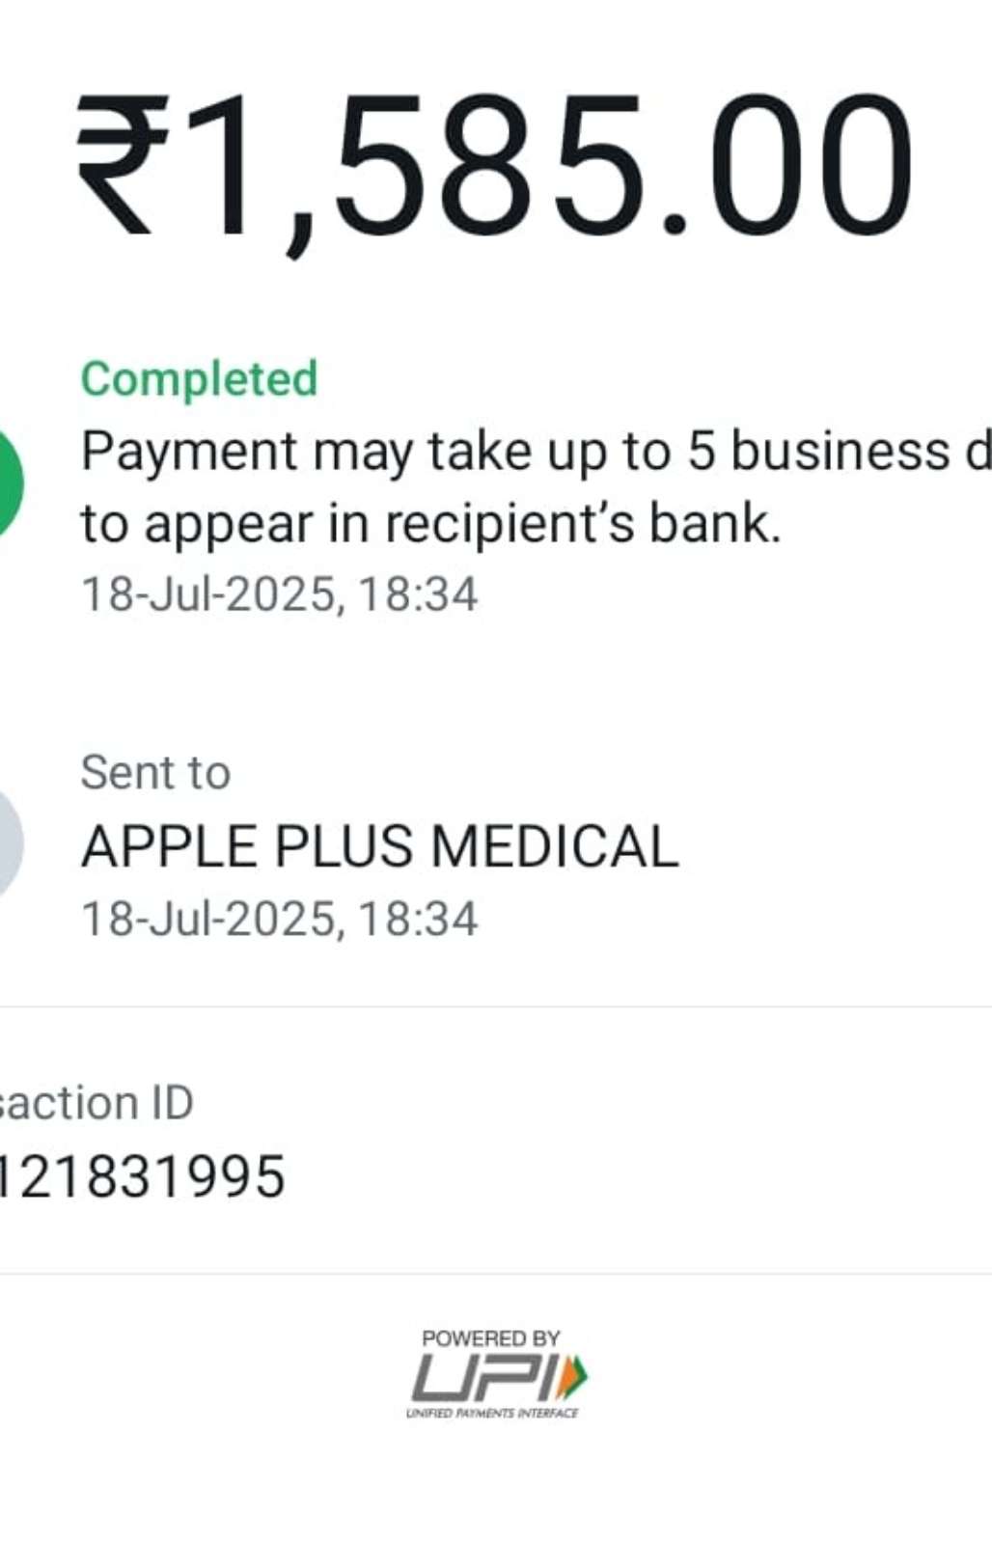Tap the divider line above Transaction ID

496,1006
